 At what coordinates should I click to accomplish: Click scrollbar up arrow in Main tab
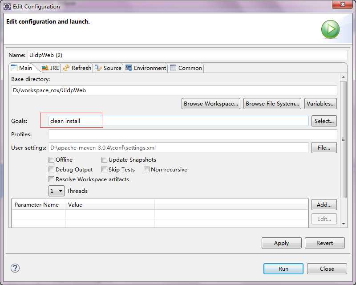[x=344, y=77]
